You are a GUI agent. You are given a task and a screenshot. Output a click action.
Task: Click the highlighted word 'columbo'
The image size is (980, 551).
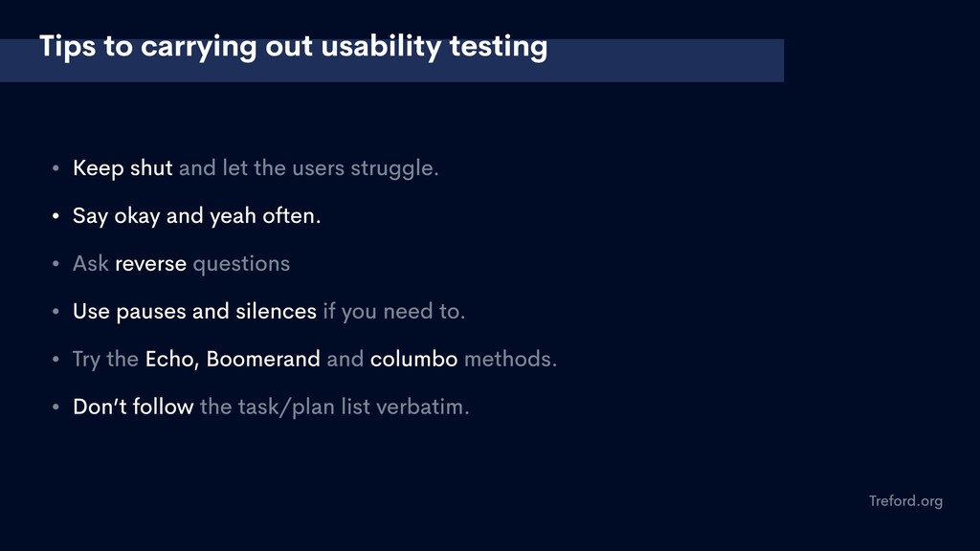[413, 360]
